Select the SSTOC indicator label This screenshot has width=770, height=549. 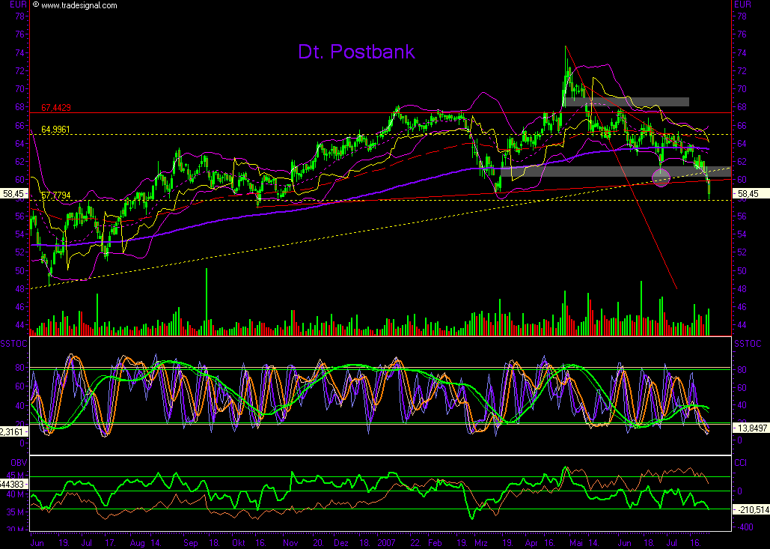pyautogui.click(x=13, y=342)
